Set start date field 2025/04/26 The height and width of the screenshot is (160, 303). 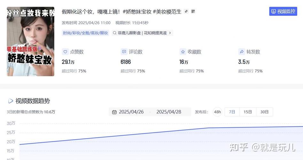[131, 112]
